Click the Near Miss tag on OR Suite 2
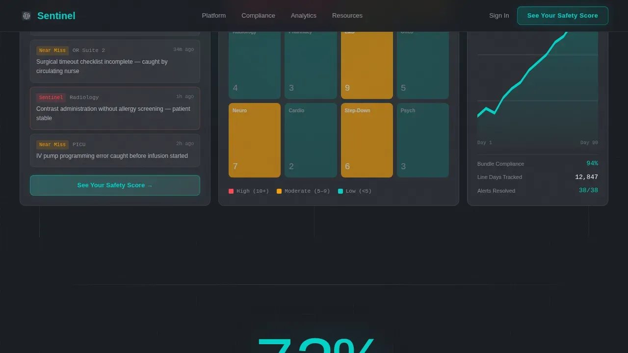Viewport: 628px width, 353px height. [x=52, y=50]
